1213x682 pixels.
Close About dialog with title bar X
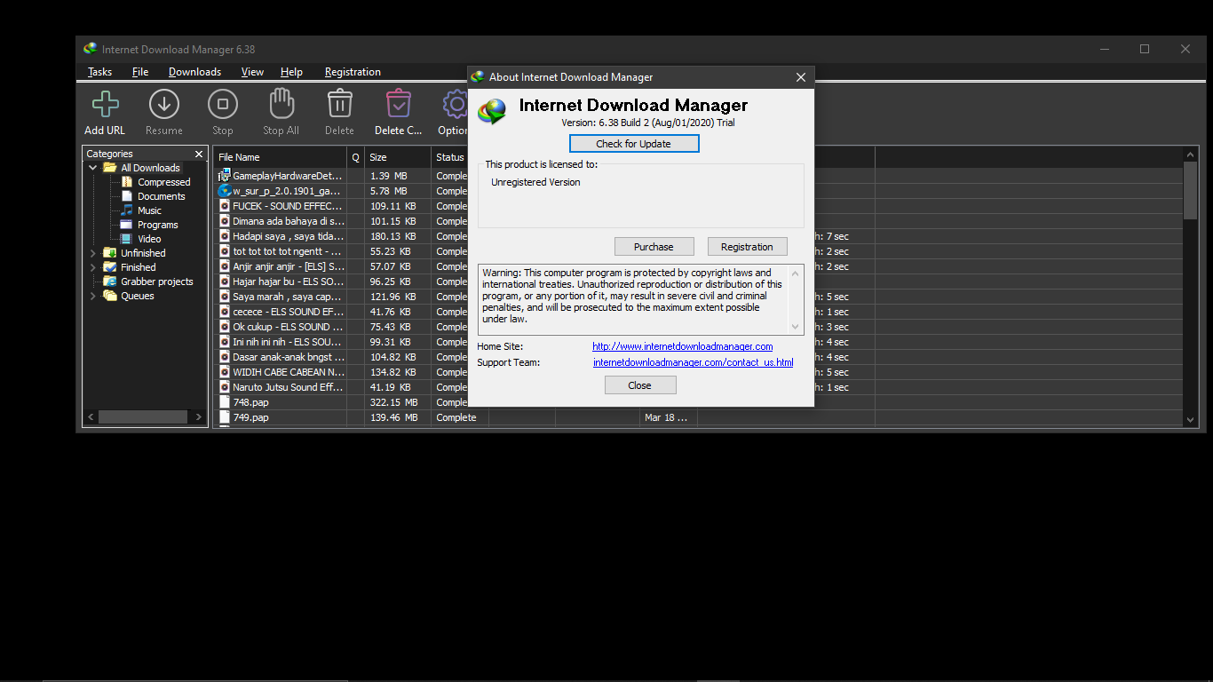(x=800, y=77)
